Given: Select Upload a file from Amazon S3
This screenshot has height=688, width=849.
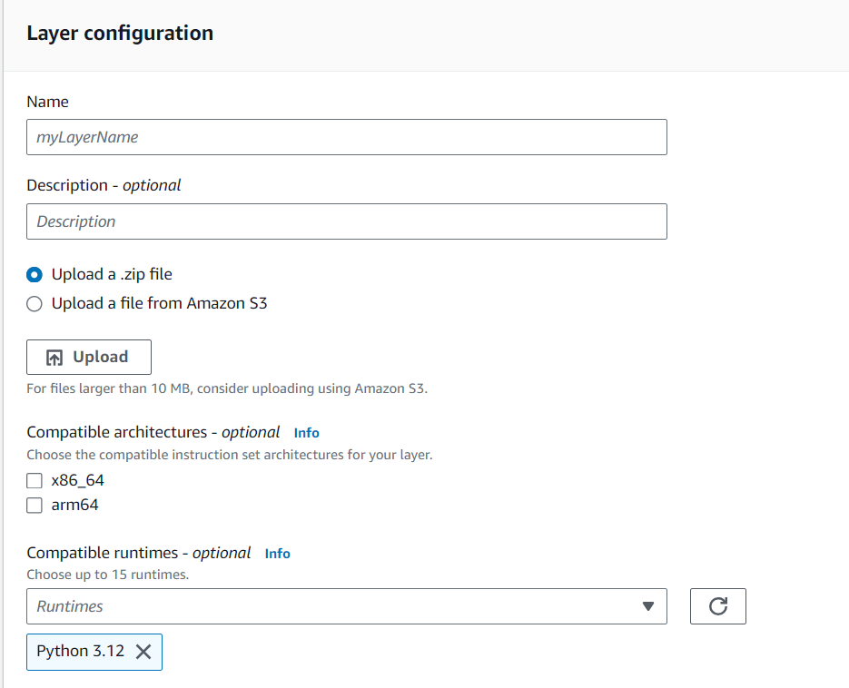Looking at the screenshot, I should 35,304.
